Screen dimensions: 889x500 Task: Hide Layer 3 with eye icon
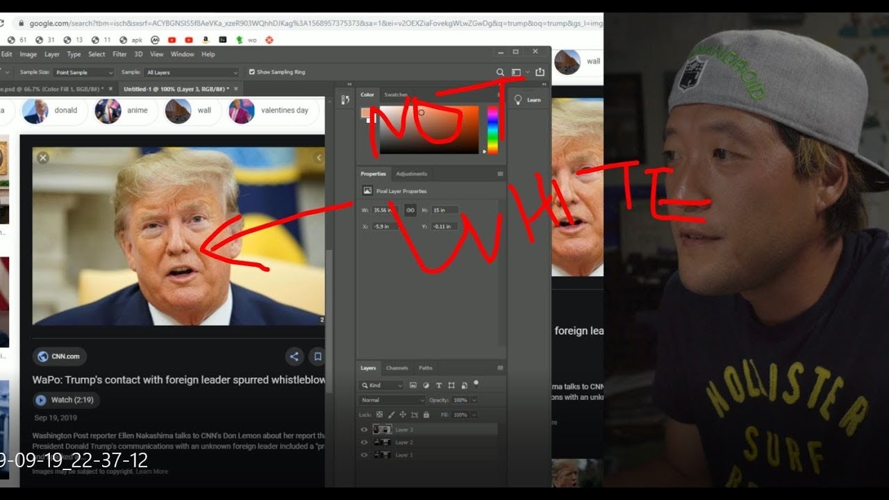coord(364,430)
